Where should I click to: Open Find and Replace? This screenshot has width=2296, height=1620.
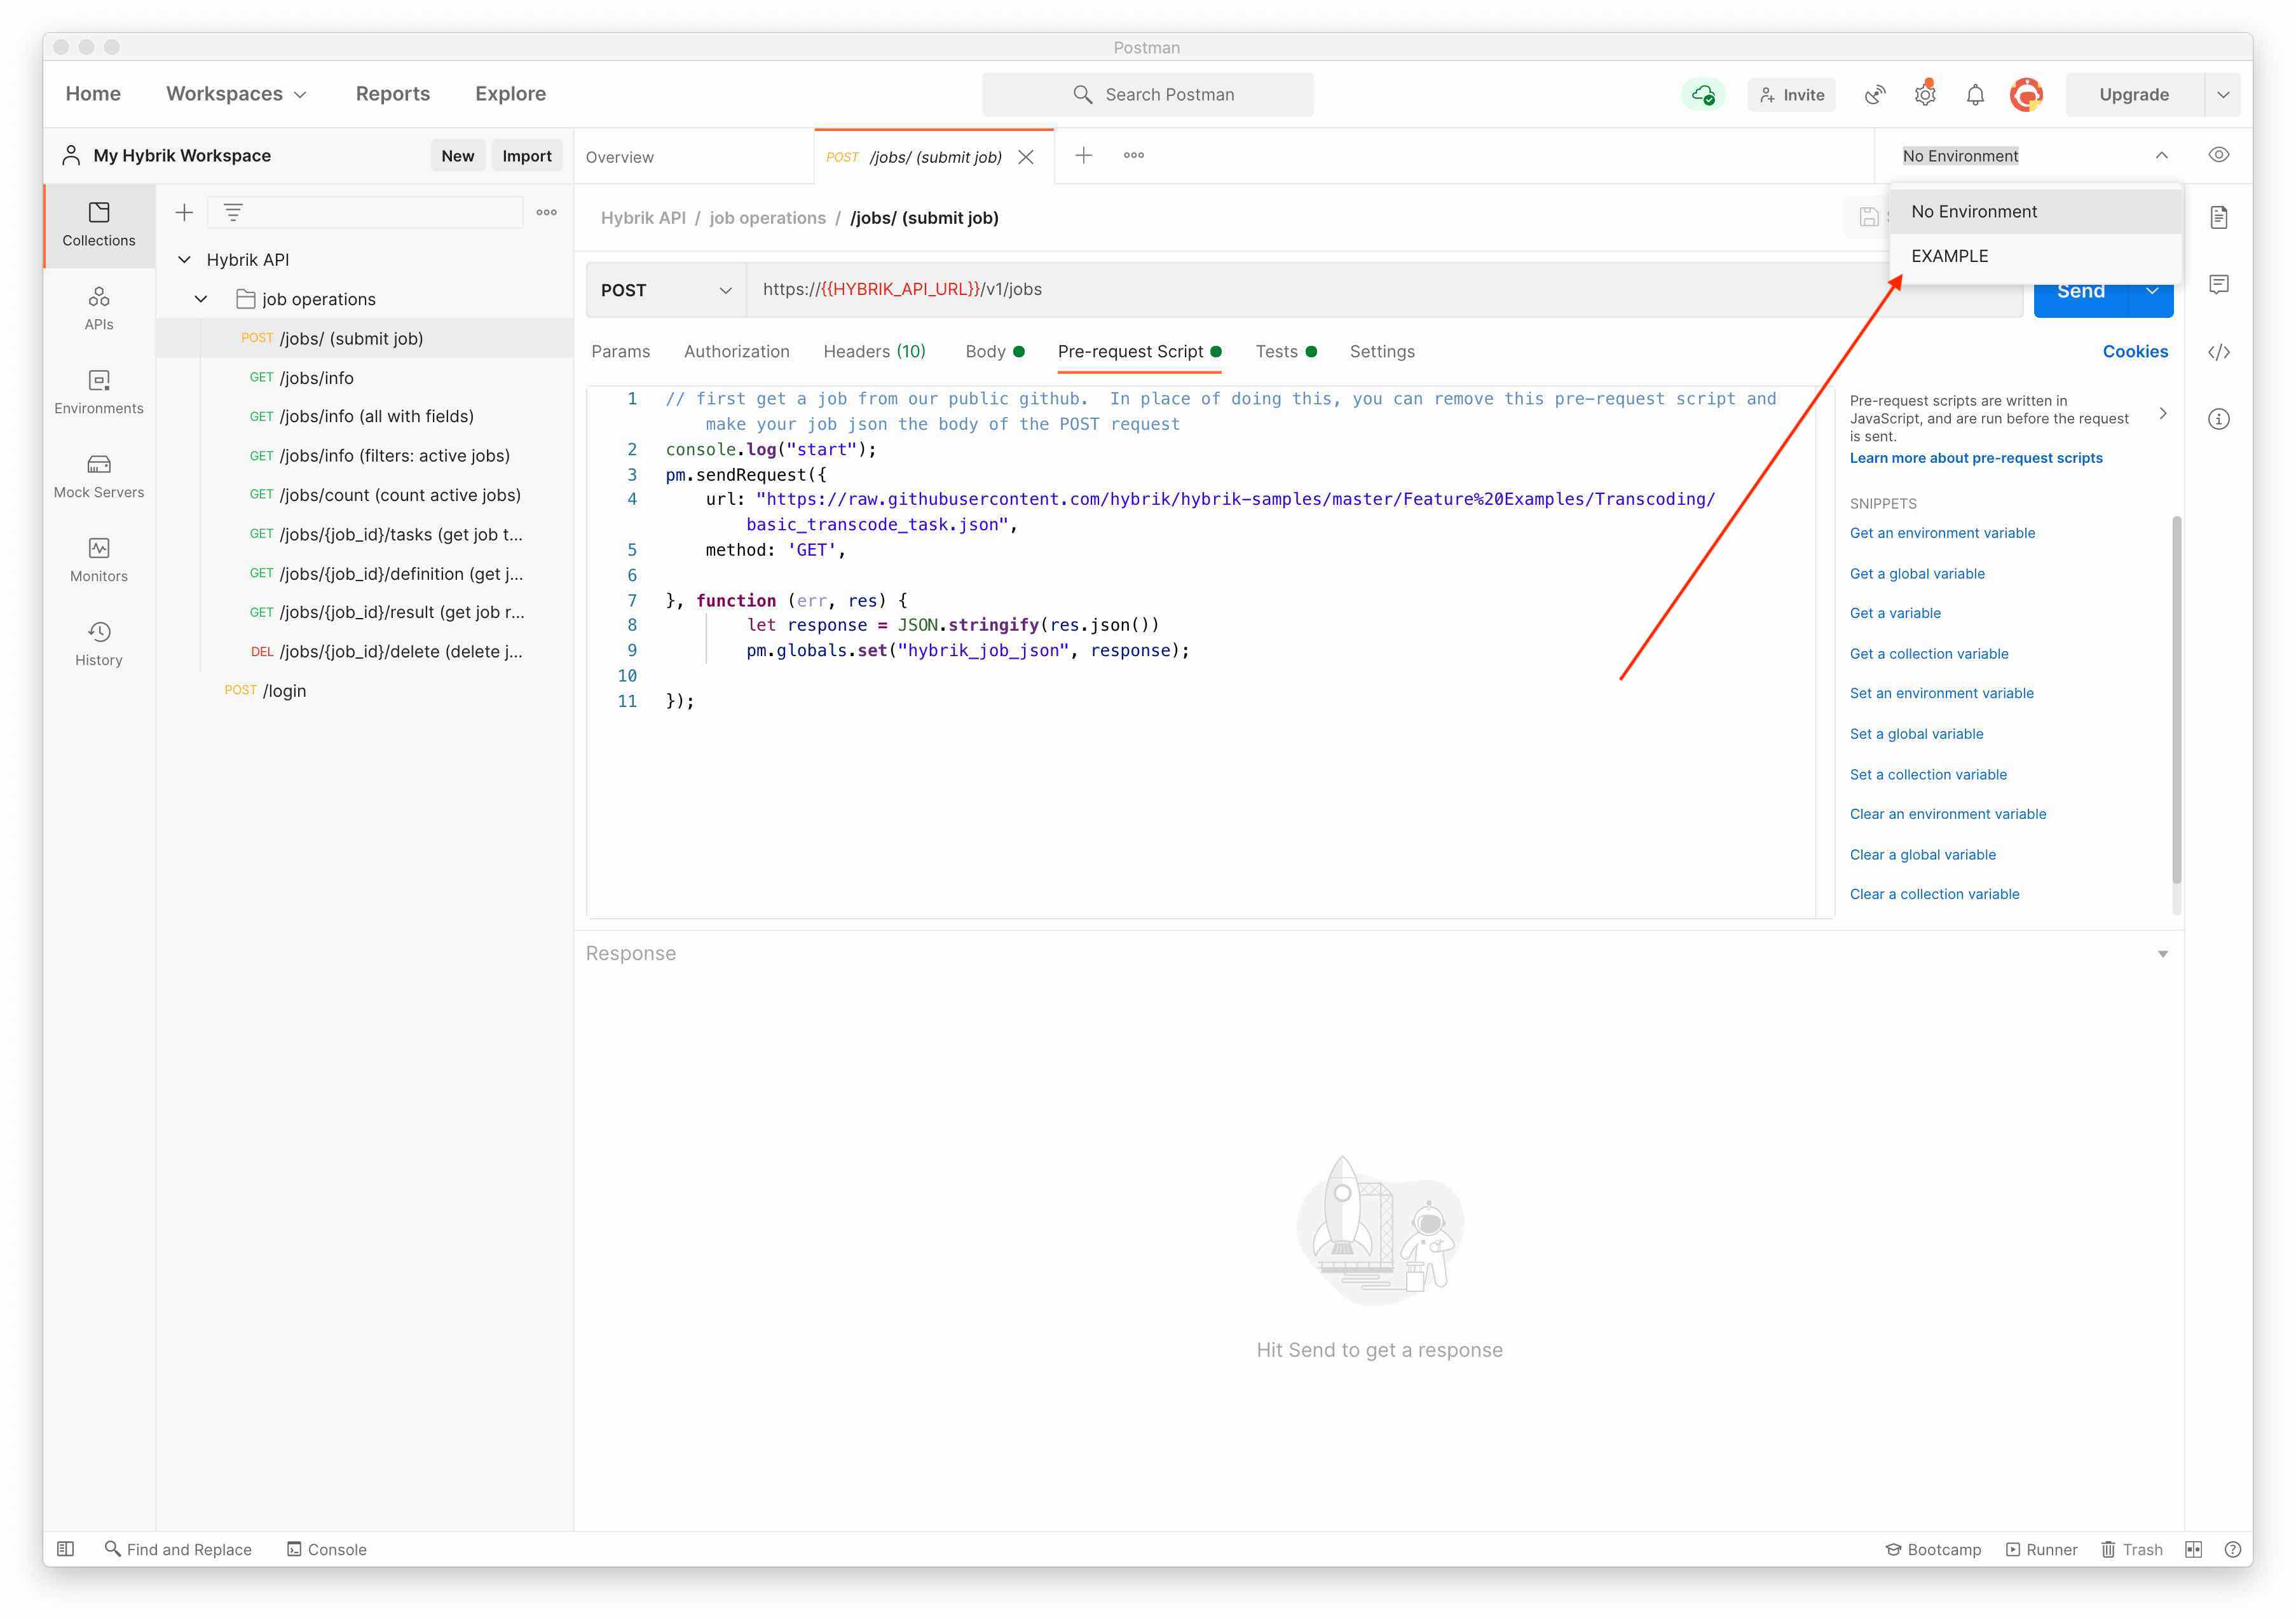[178, 1548]
